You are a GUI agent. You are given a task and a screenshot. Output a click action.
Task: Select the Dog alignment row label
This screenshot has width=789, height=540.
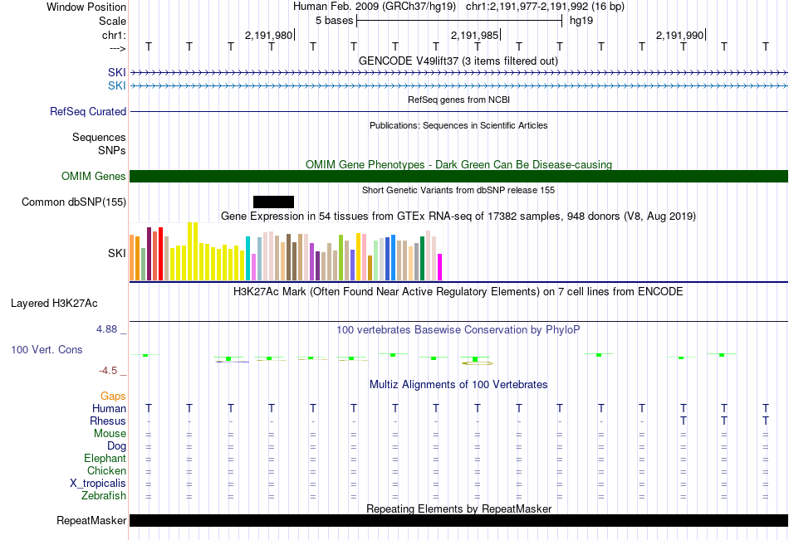116,446
